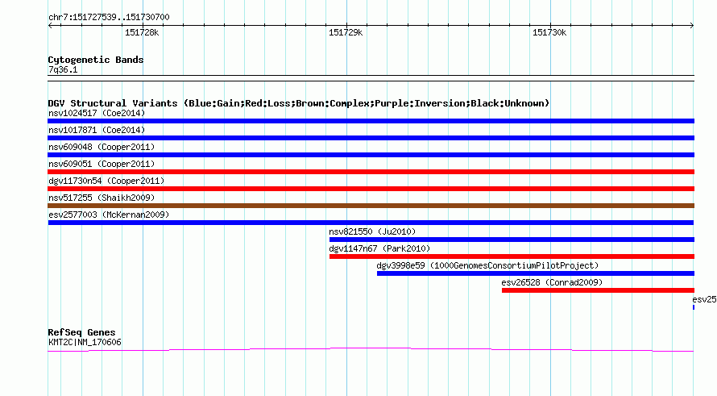Open the nsv609051 (Cooper2011) label

pos(102,164)
